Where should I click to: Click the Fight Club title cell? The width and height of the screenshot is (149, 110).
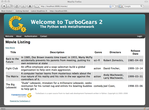[x=13, y=68]
